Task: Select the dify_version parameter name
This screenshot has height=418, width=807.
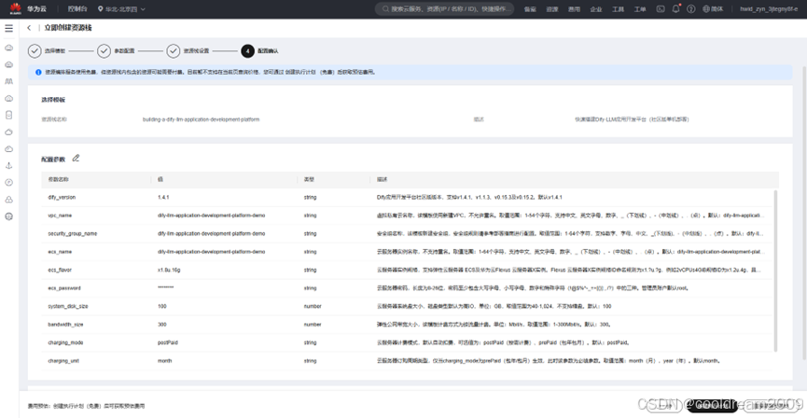Action: point(62,197)
